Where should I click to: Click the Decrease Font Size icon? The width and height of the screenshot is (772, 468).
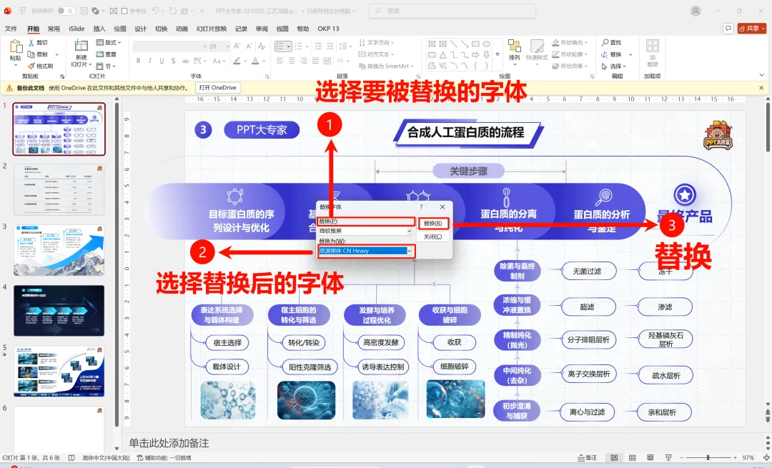coord(249,46)
